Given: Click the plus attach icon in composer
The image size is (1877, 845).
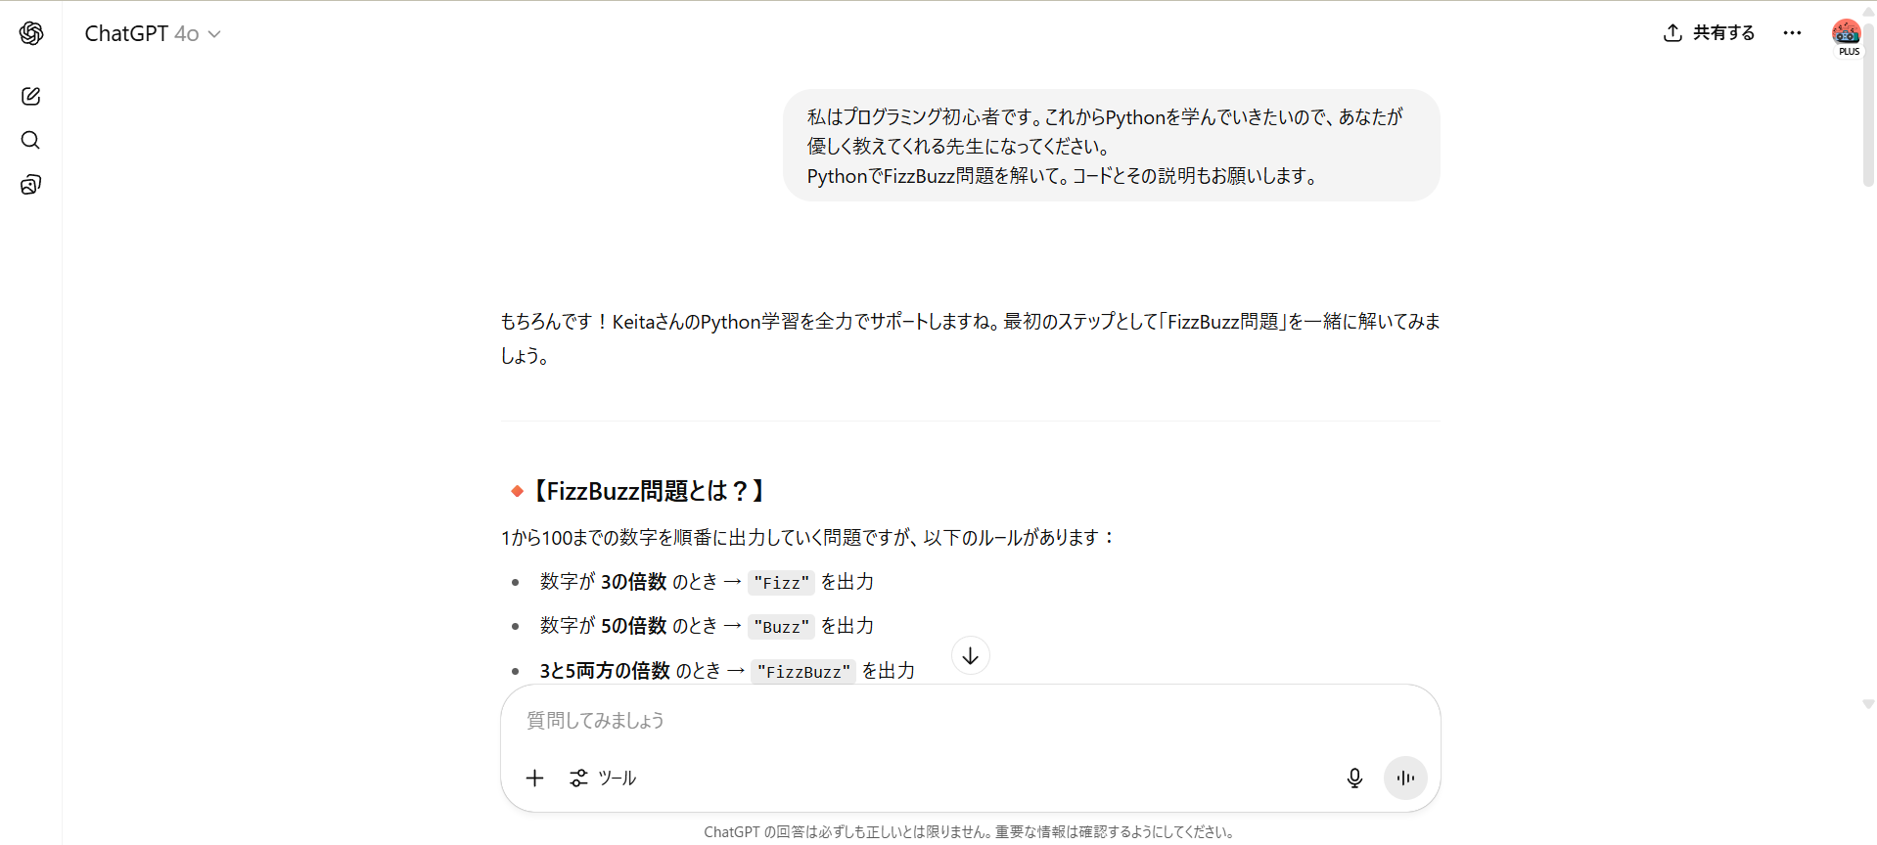Looking at the screenshot, I should point(534,778).
